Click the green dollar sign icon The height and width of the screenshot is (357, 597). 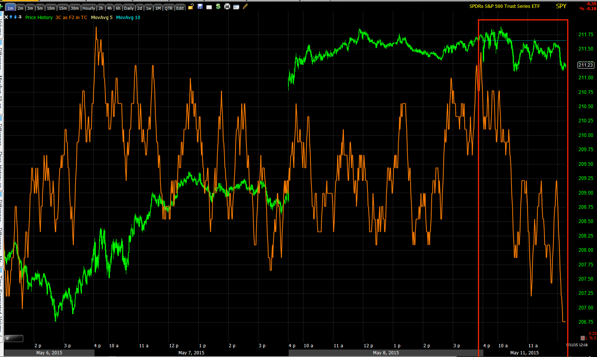pos(218,6)
